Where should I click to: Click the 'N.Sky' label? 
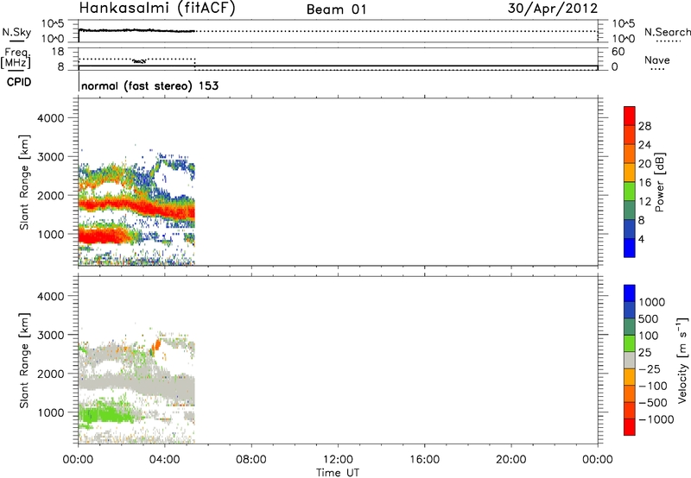click(16, 32)
